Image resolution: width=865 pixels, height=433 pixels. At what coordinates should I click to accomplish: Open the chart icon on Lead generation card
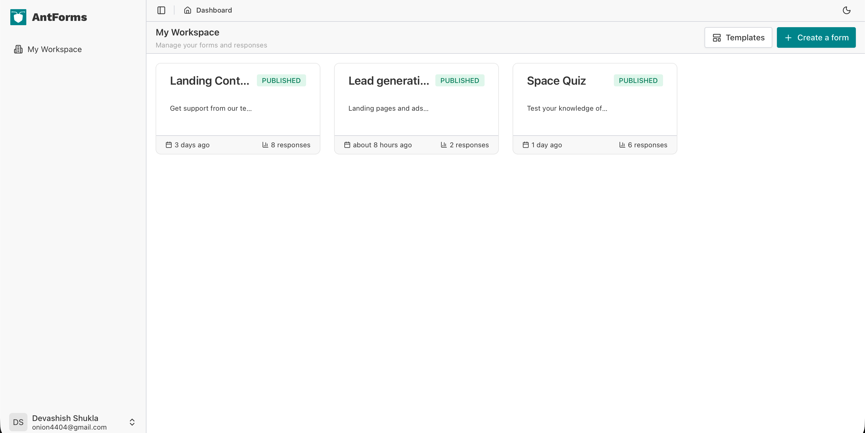(x=444, y=145)
